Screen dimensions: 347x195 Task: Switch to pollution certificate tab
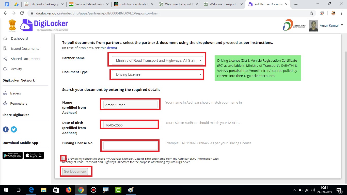click(x=134, y=4)
